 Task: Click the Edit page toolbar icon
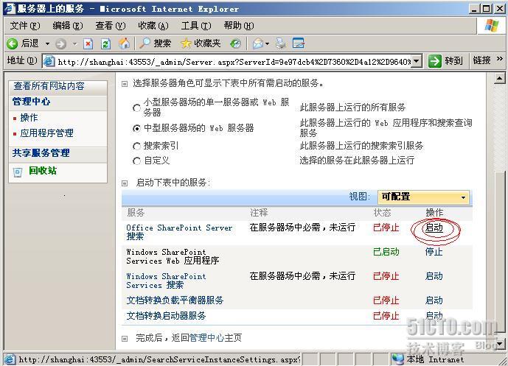pyautogui.click(x=298, y=43)
